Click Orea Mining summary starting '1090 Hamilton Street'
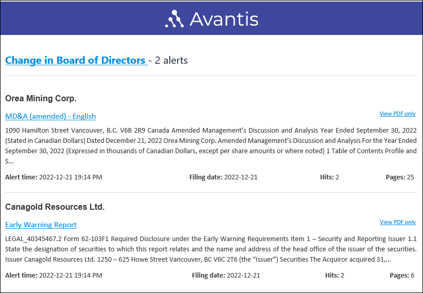 [x=211, y=145]
